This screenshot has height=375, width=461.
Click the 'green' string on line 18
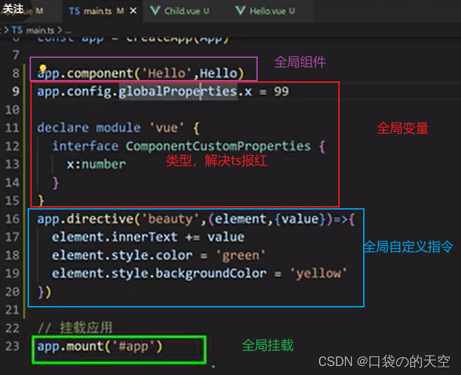240,255
